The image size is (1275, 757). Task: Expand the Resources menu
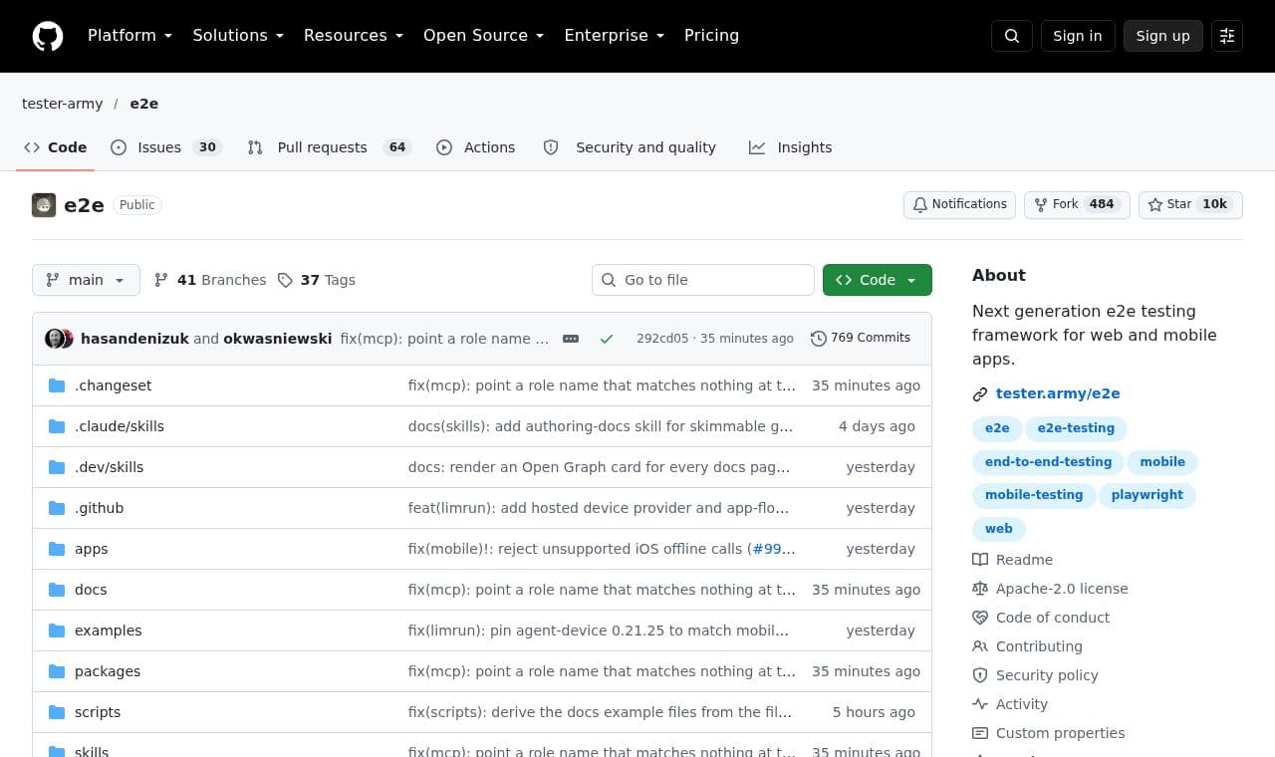click(354, 36)
